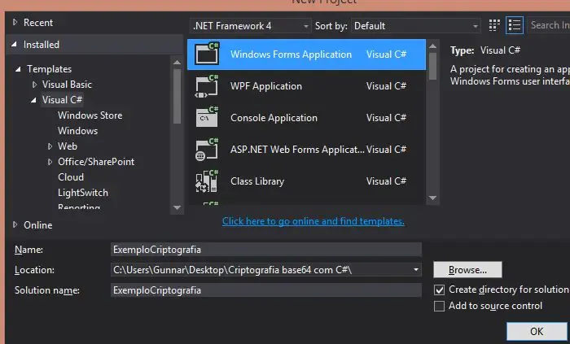This screenshot has width=570, height=344.
Task: Click template list scroll up arrow
Action: 432,46
